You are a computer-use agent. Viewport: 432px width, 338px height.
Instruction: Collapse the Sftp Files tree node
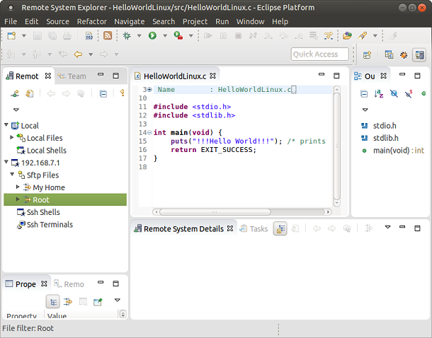click(12, 175)
